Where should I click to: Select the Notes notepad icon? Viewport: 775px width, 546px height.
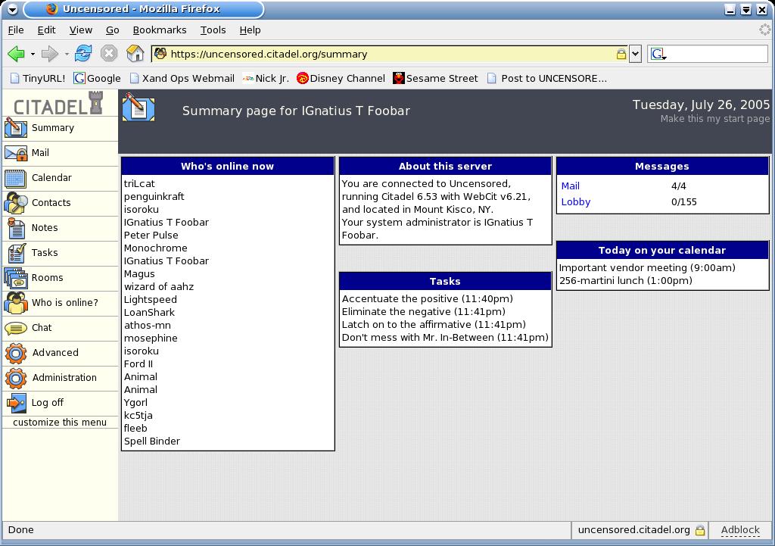tap(16, 228)
